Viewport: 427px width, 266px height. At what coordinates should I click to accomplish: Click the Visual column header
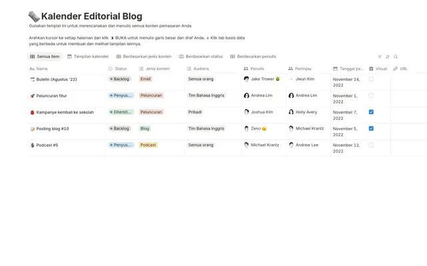(378, 69)
